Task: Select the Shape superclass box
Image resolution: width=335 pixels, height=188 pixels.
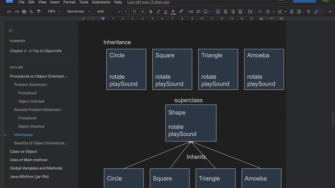Action: [x=191, y=123]
